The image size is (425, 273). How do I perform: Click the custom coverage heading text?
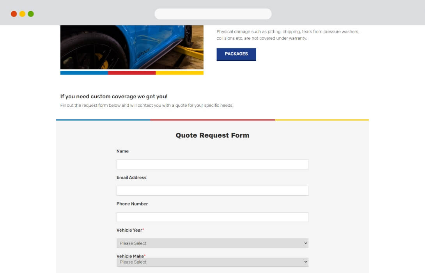tap(114, 96)
